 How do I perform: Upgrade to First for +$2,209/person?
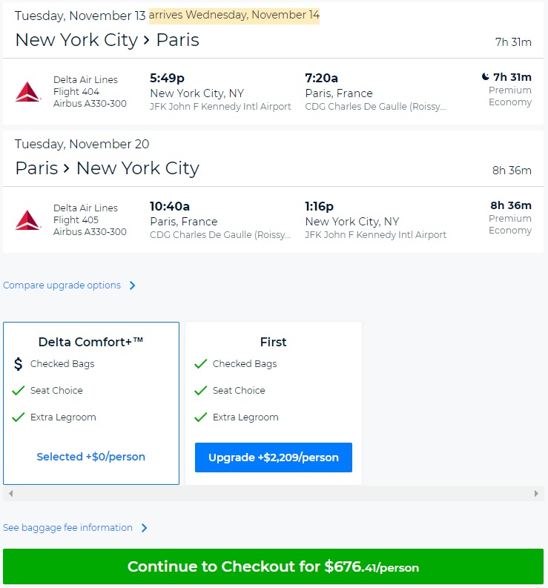273,457
